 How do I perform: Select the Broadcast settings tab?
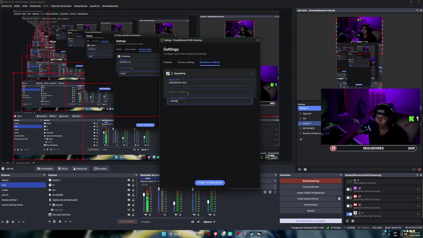tap(210, 62)
